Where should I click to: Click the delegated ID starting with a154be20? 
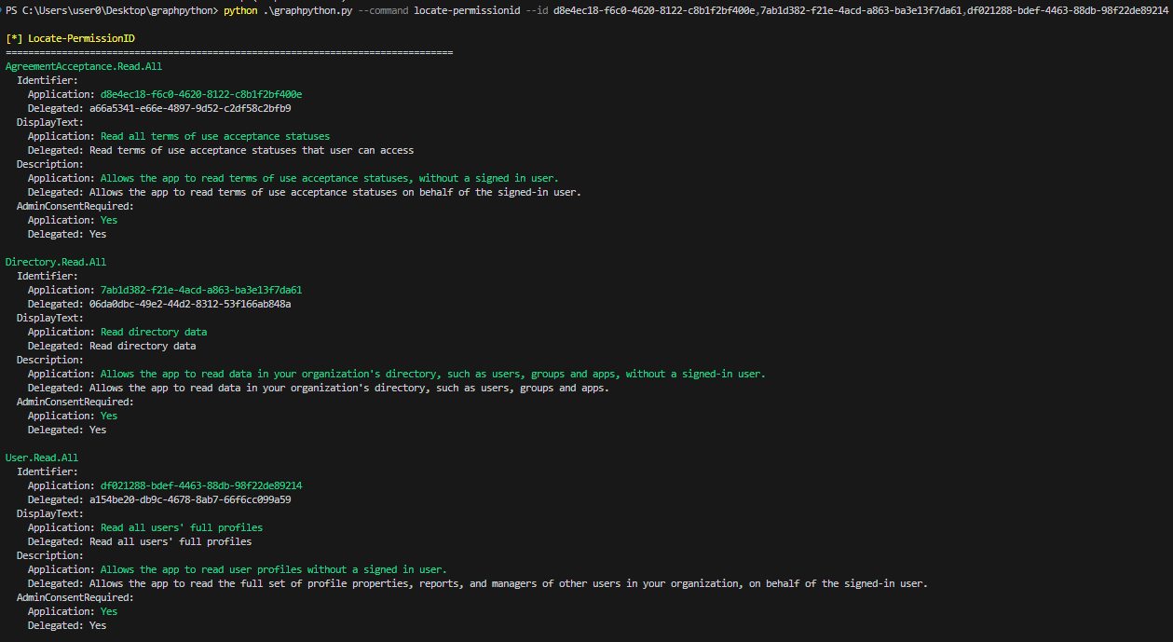tap(190, 499)
